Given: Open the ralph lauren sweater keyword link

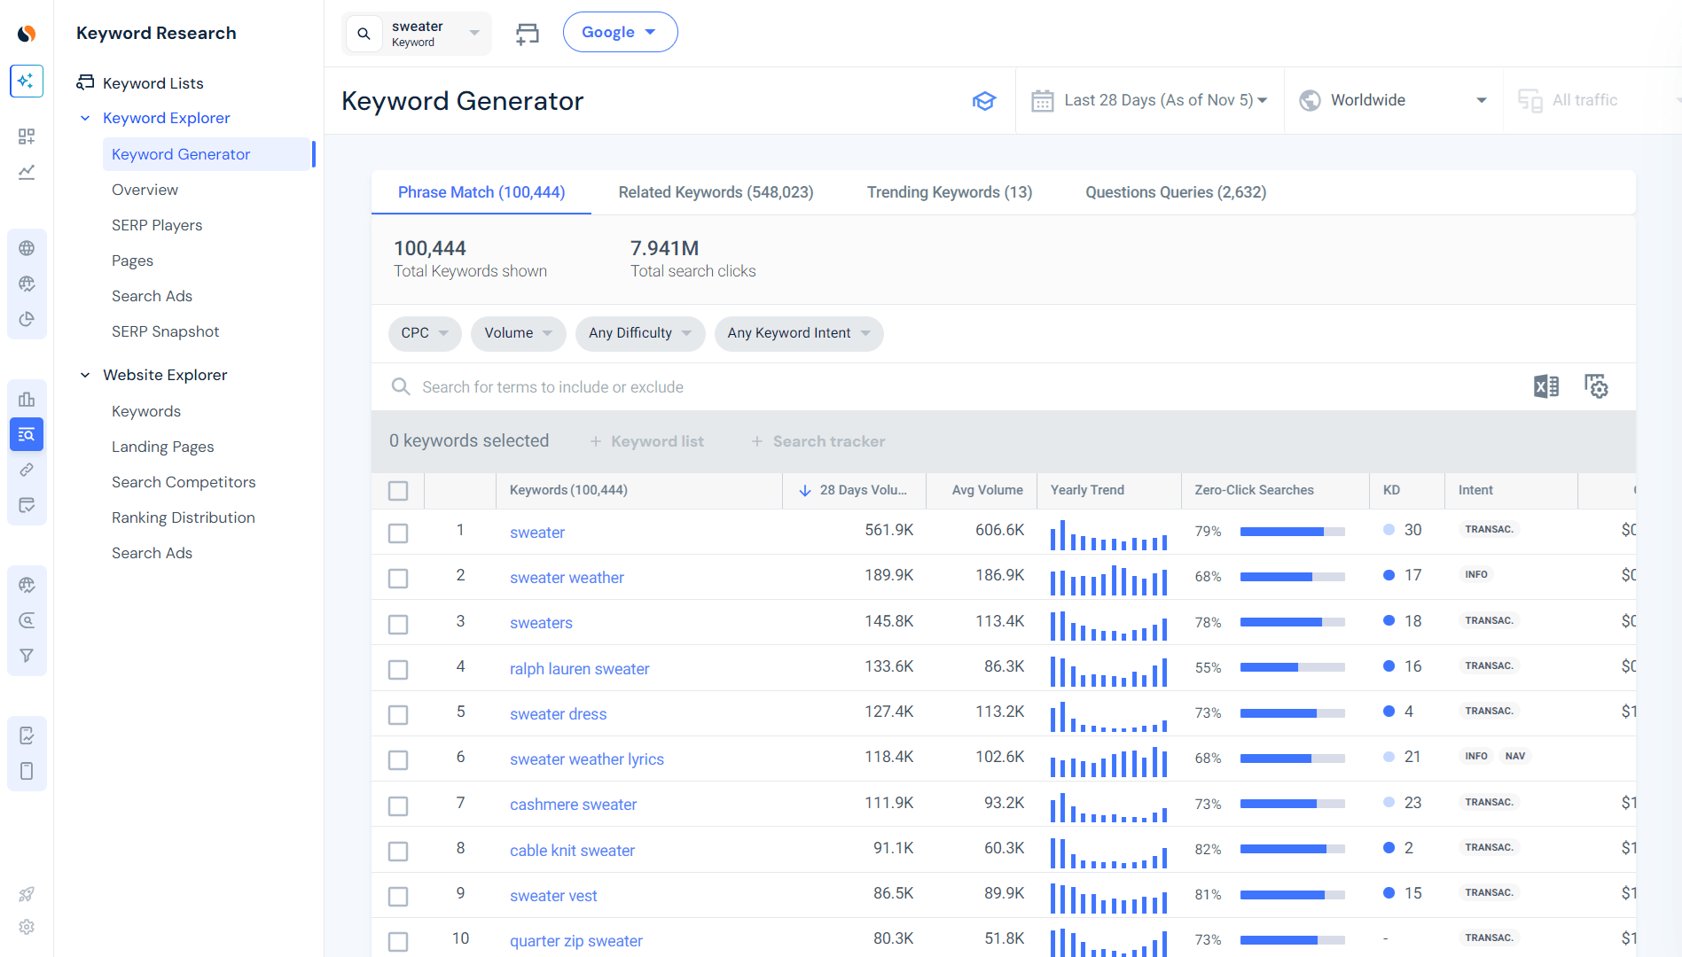Looking at the screenshot, I should 579,669.
